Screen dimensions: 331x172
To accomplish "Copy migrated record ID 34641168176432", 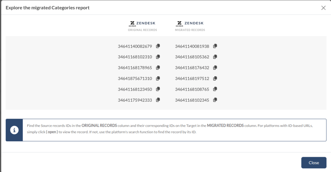I will [x=215, y=68].
